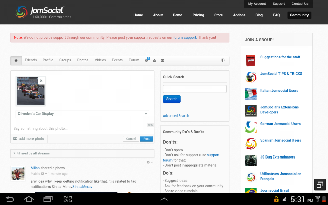328x205 pixels.
Task: Open the Support top link
Action: pos(279,4)
